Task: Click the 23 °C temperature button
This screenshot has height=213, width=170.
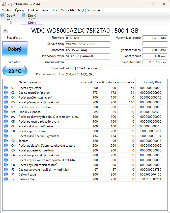Action: tap(15, 71)
